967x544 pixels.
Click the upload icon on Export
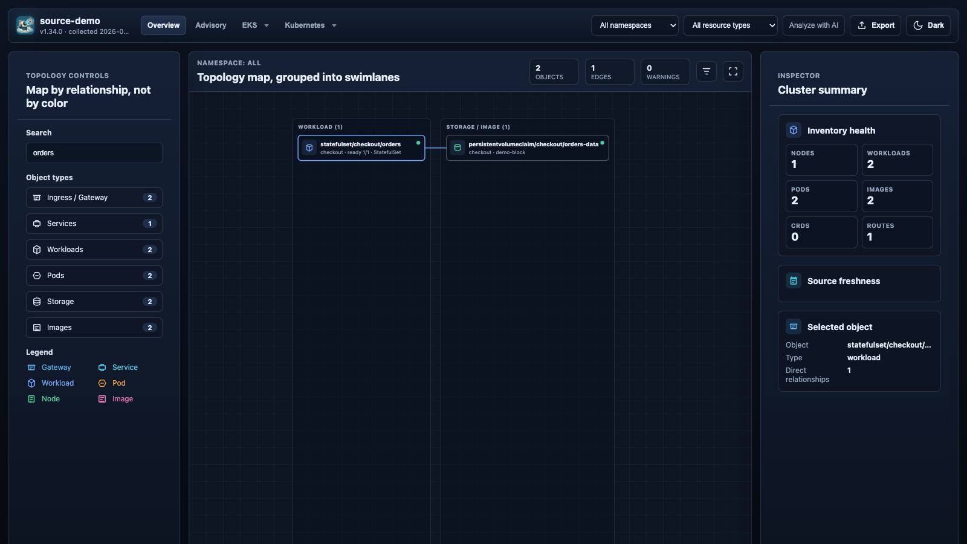coord(862,25)
